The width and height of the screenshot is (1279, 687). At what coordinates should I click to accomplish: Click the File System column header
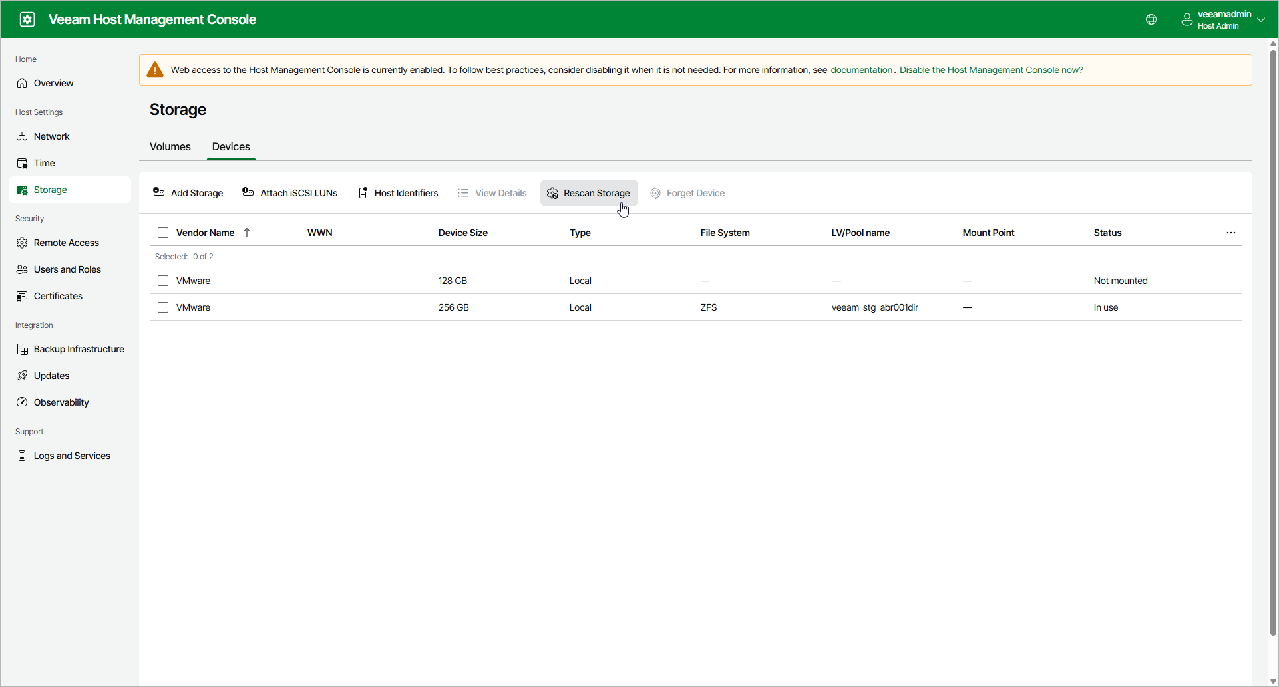click(725, 233)
